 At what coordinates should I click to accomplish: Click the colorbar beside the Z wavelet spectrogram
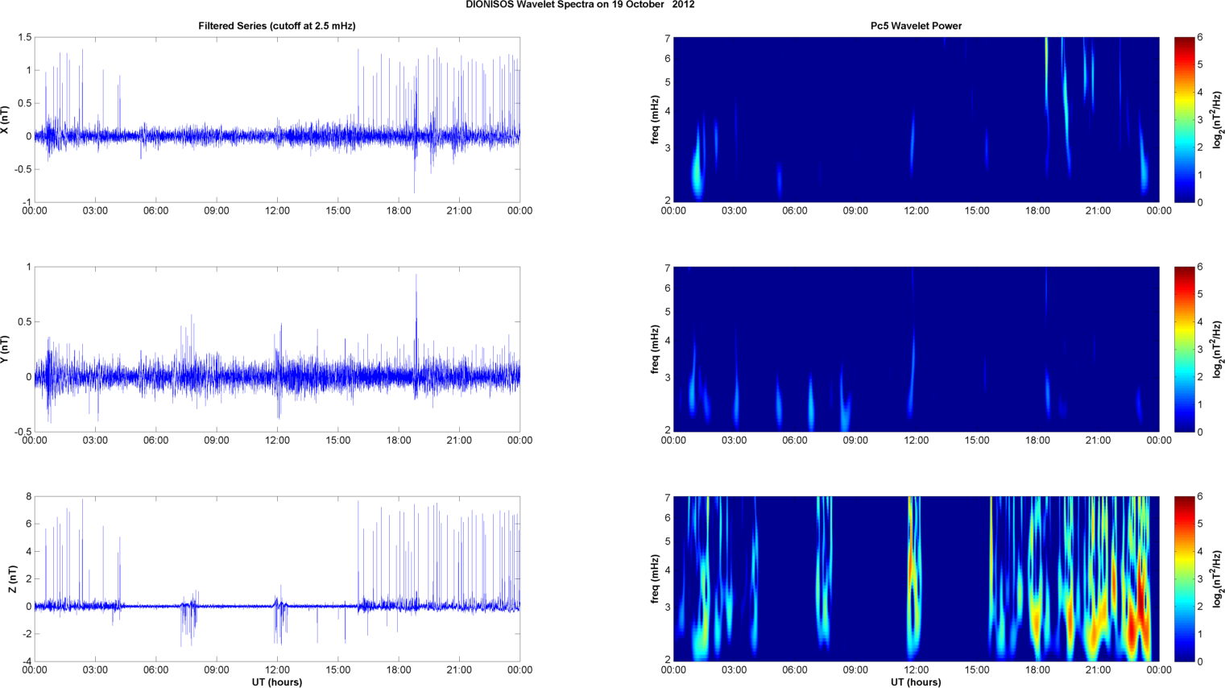coord(1184,579)
